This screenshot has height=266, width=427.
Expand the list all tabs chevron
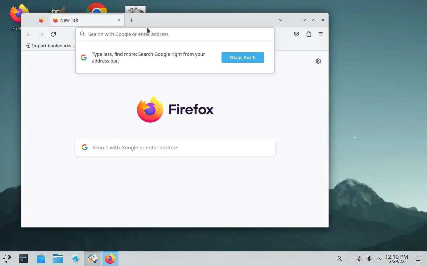[281, 20]
